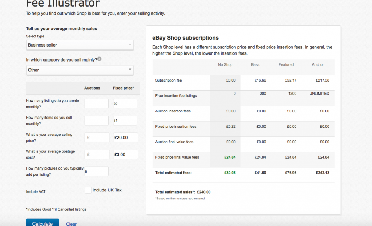Focus the Auctions average postage cost field

click(97, 154)
